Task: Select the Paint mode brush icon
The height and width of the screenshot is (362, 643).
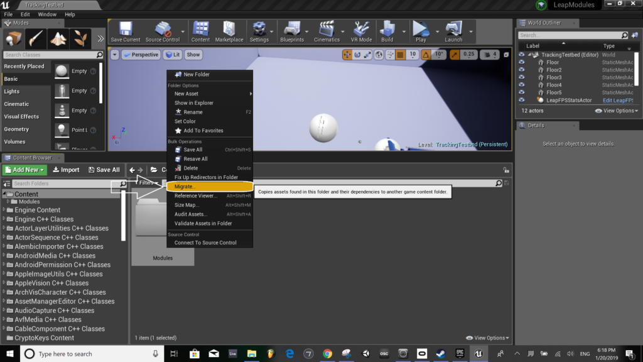Action: coord(36,38)
